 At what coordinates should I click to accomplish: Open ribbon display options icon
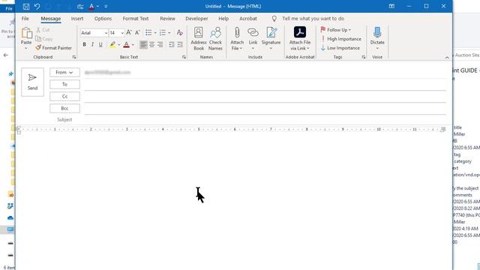(x=391, y=6)
